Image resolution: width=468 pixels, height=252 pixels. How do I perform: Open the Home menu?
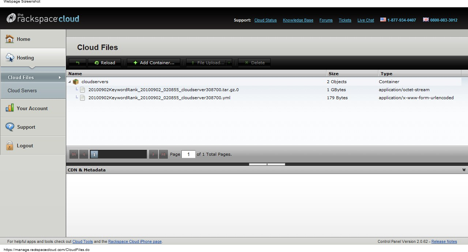pos(33,39)
